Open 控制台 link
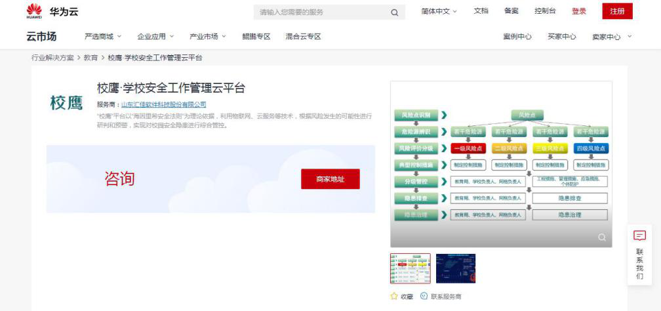This screenshot has height=311, width=661. coord(545,11)
